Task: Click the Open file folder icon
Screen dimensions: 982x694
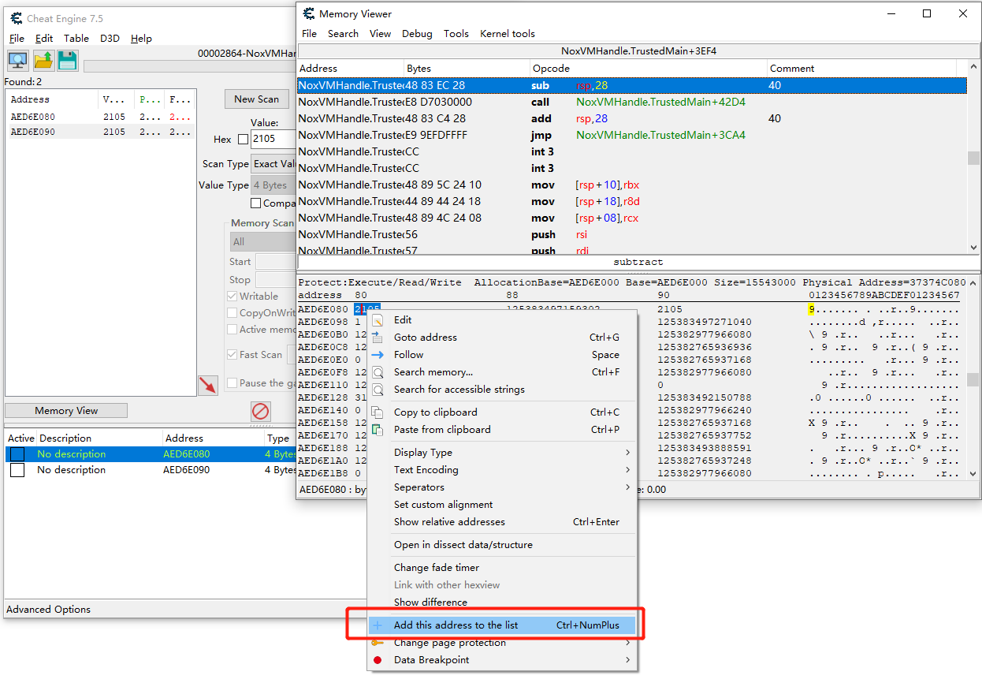Action: [43, 60]
